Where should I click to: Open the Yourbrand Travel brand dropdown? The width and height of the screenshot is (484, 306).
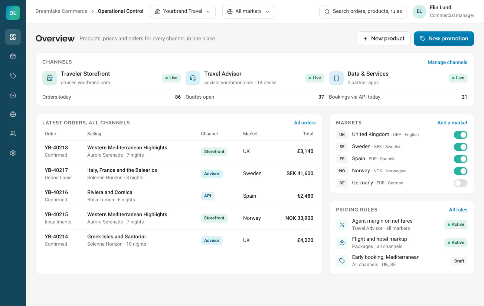tap(183, 11)
